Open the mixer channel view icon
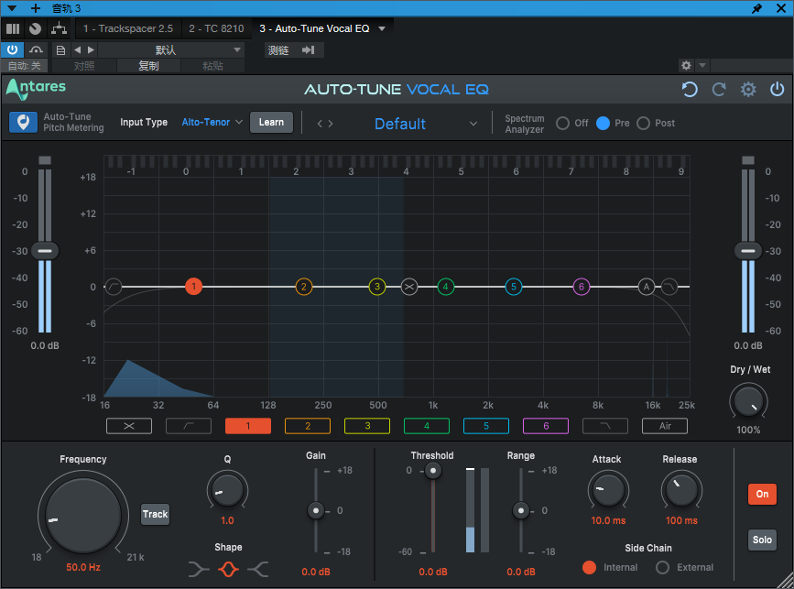Image resolution: width=794 pixels, height=589 pixels. (13, 29)
